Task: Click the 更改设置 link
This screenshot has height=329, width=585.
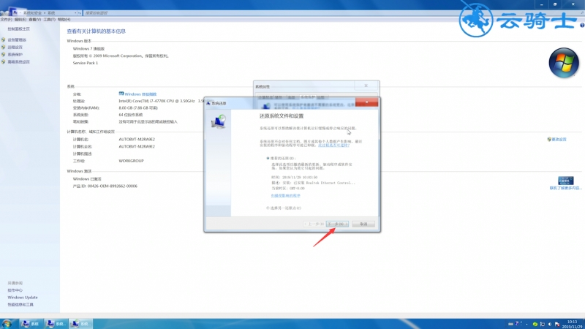Action: (559, 140)
